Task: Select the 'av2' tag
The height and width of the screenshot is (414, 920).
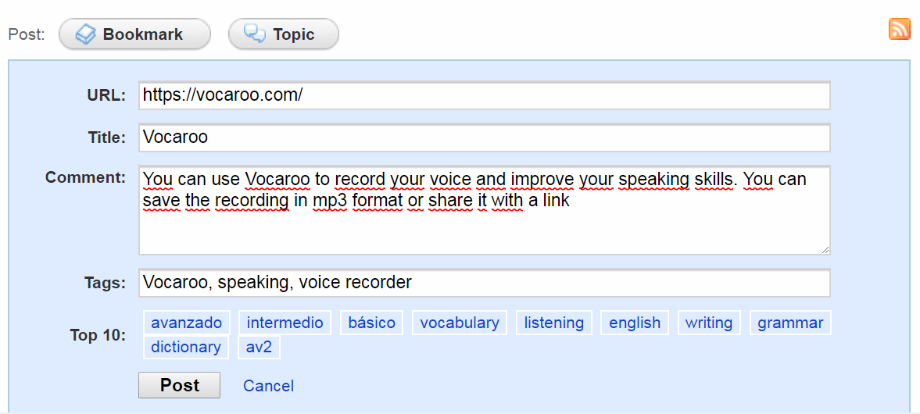Action: coord(259,347)
